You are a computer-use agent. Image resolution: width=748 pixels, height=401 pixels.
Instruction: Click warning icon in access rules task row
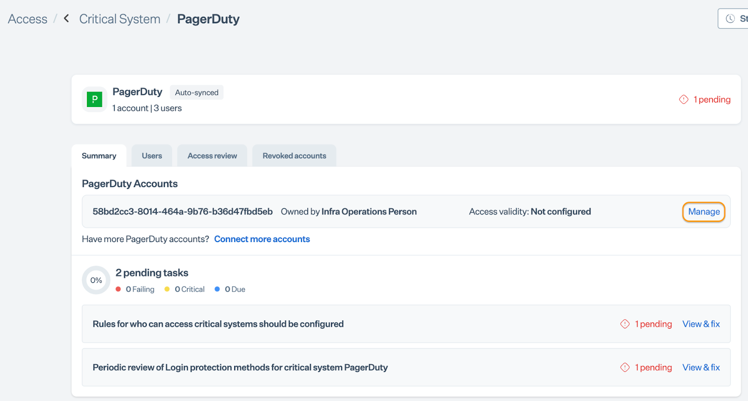[x=625, y=324]
